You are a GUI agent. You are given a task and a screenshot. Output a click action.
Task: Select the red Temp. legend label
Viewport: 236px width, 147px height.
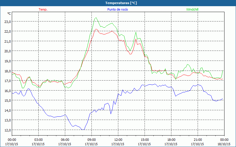click(x=43, y=9)
